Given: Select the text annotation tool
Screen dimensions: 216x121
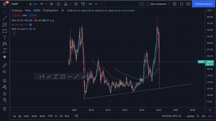Looking at the screenshot, I should click(5, 37).
